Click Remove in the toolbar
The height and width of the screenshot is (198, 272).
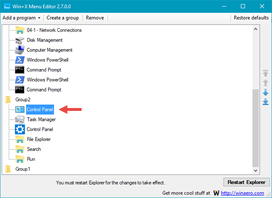pos(95,18)
